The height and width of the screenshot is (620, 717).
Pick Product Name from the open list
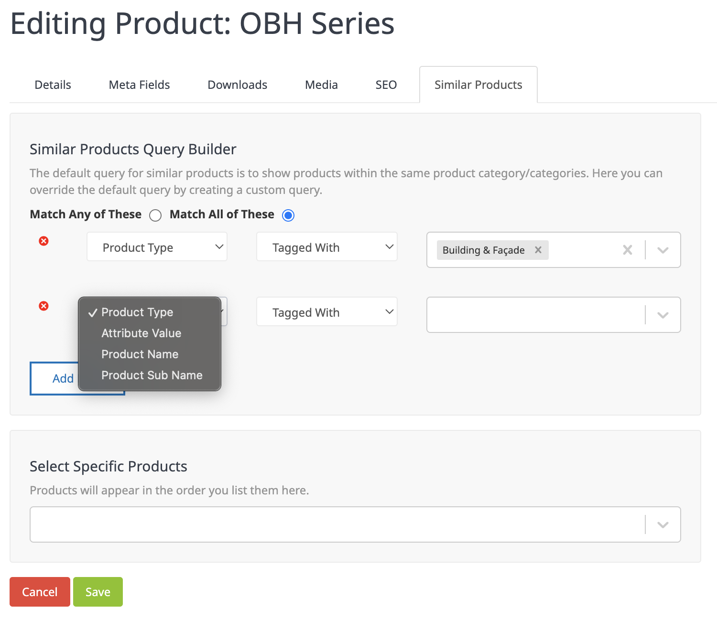click(x=140, y=354)
